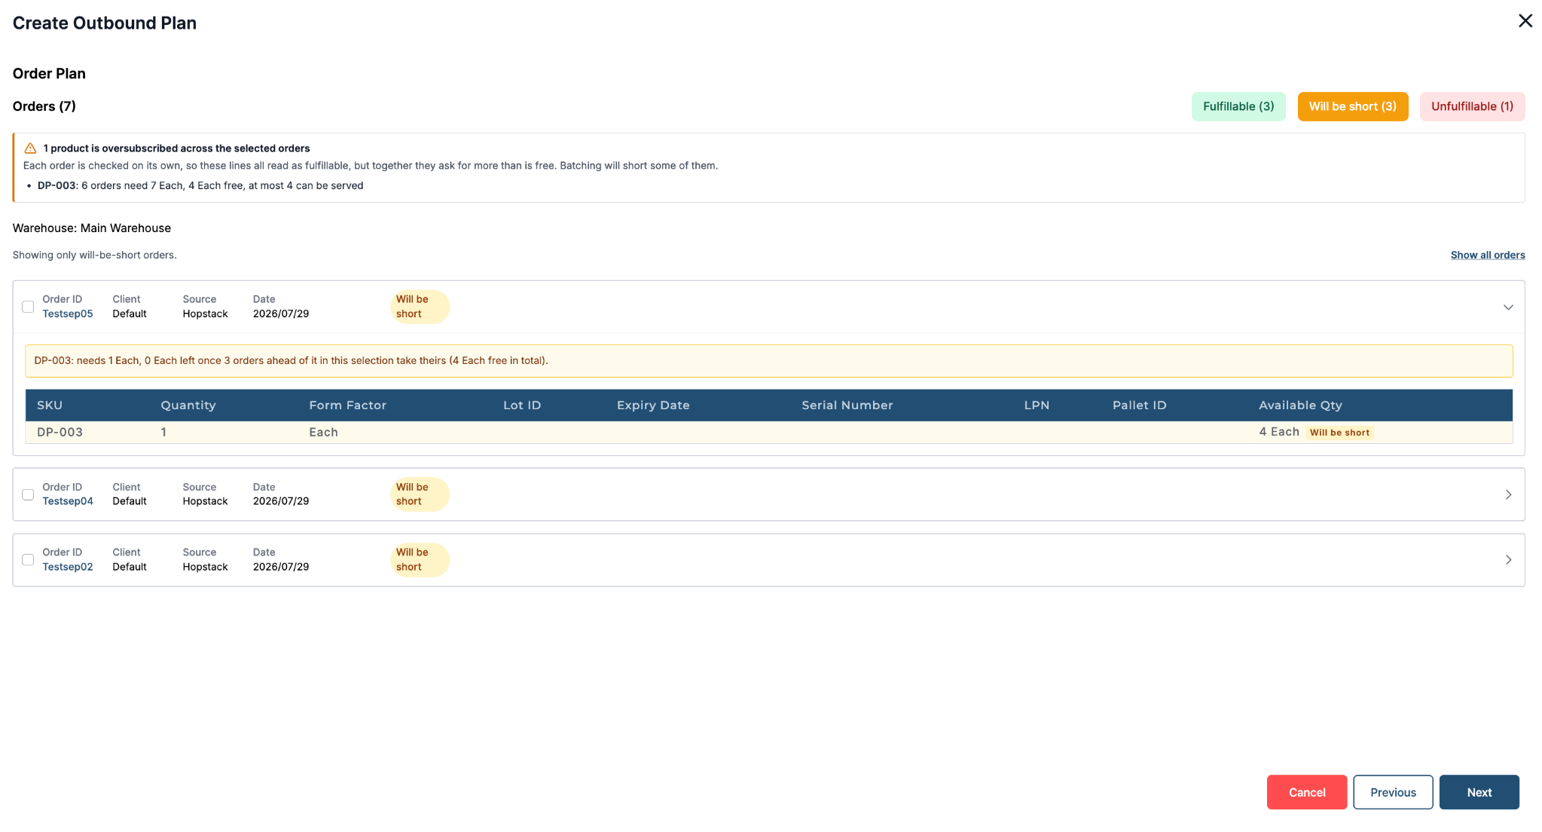Click the DP-003 SKU cell in the table
This screenshot has height=832, width=1542.
tap(60, 433)
